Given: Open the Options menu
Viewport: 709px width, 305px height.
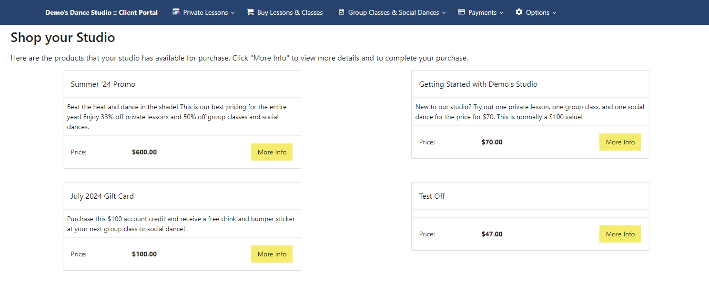Looking at the screenshot, I should pyautogui.click(x=536, y=12).
